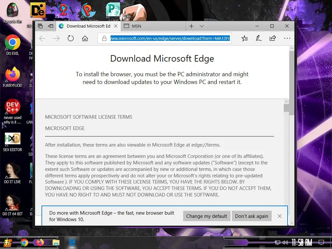Screen dimensions: 332x249
Task: Launch Firefox from the taskbar
Action: 40,243
